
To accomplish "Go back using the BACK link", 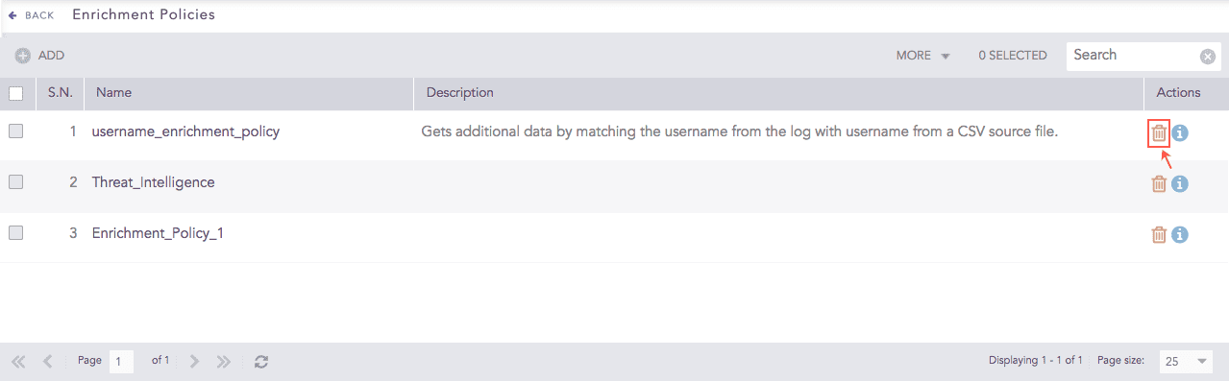I will 31,15.
